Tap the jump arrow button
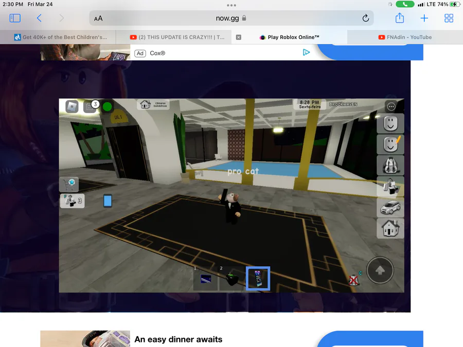 [380, 270]
